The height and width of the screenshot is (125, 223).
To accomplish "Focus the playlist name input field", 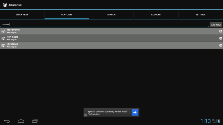I will [104, 25].
